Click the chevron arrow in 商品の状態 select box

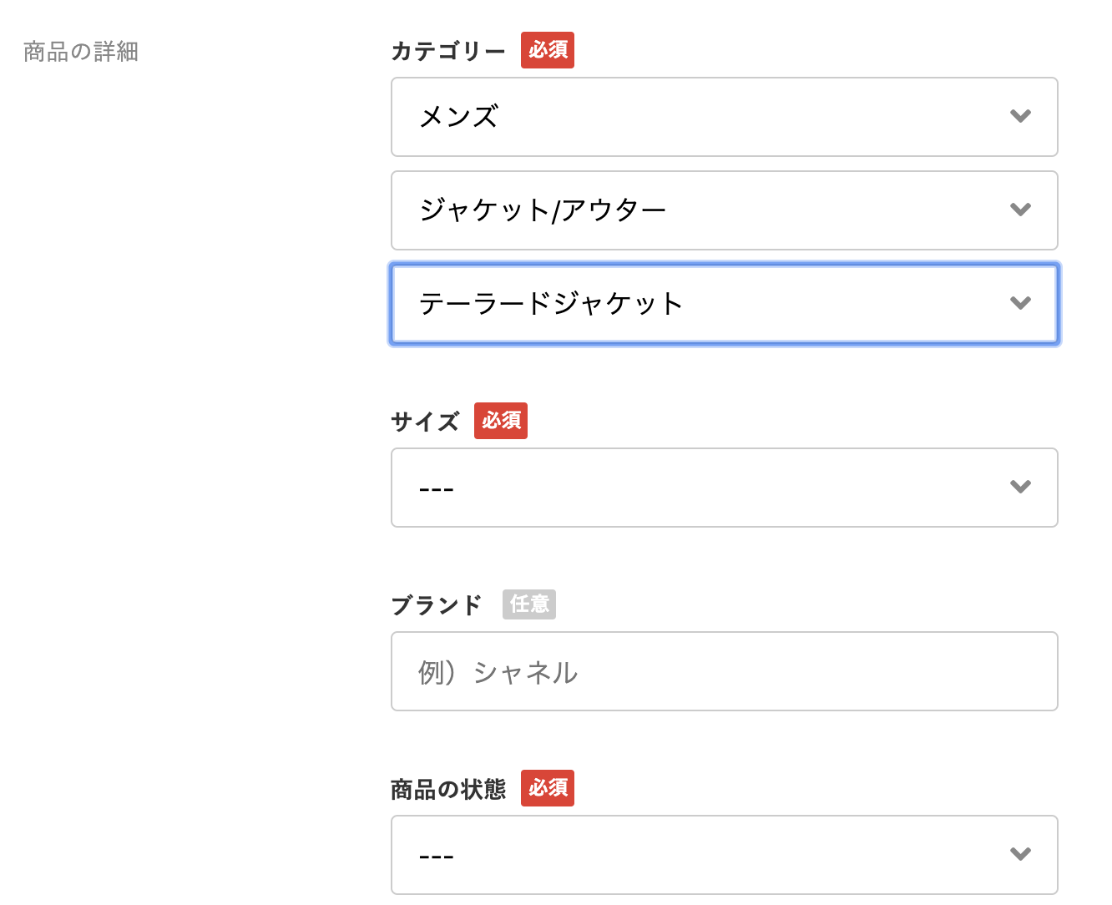[x=1020, y=854]
